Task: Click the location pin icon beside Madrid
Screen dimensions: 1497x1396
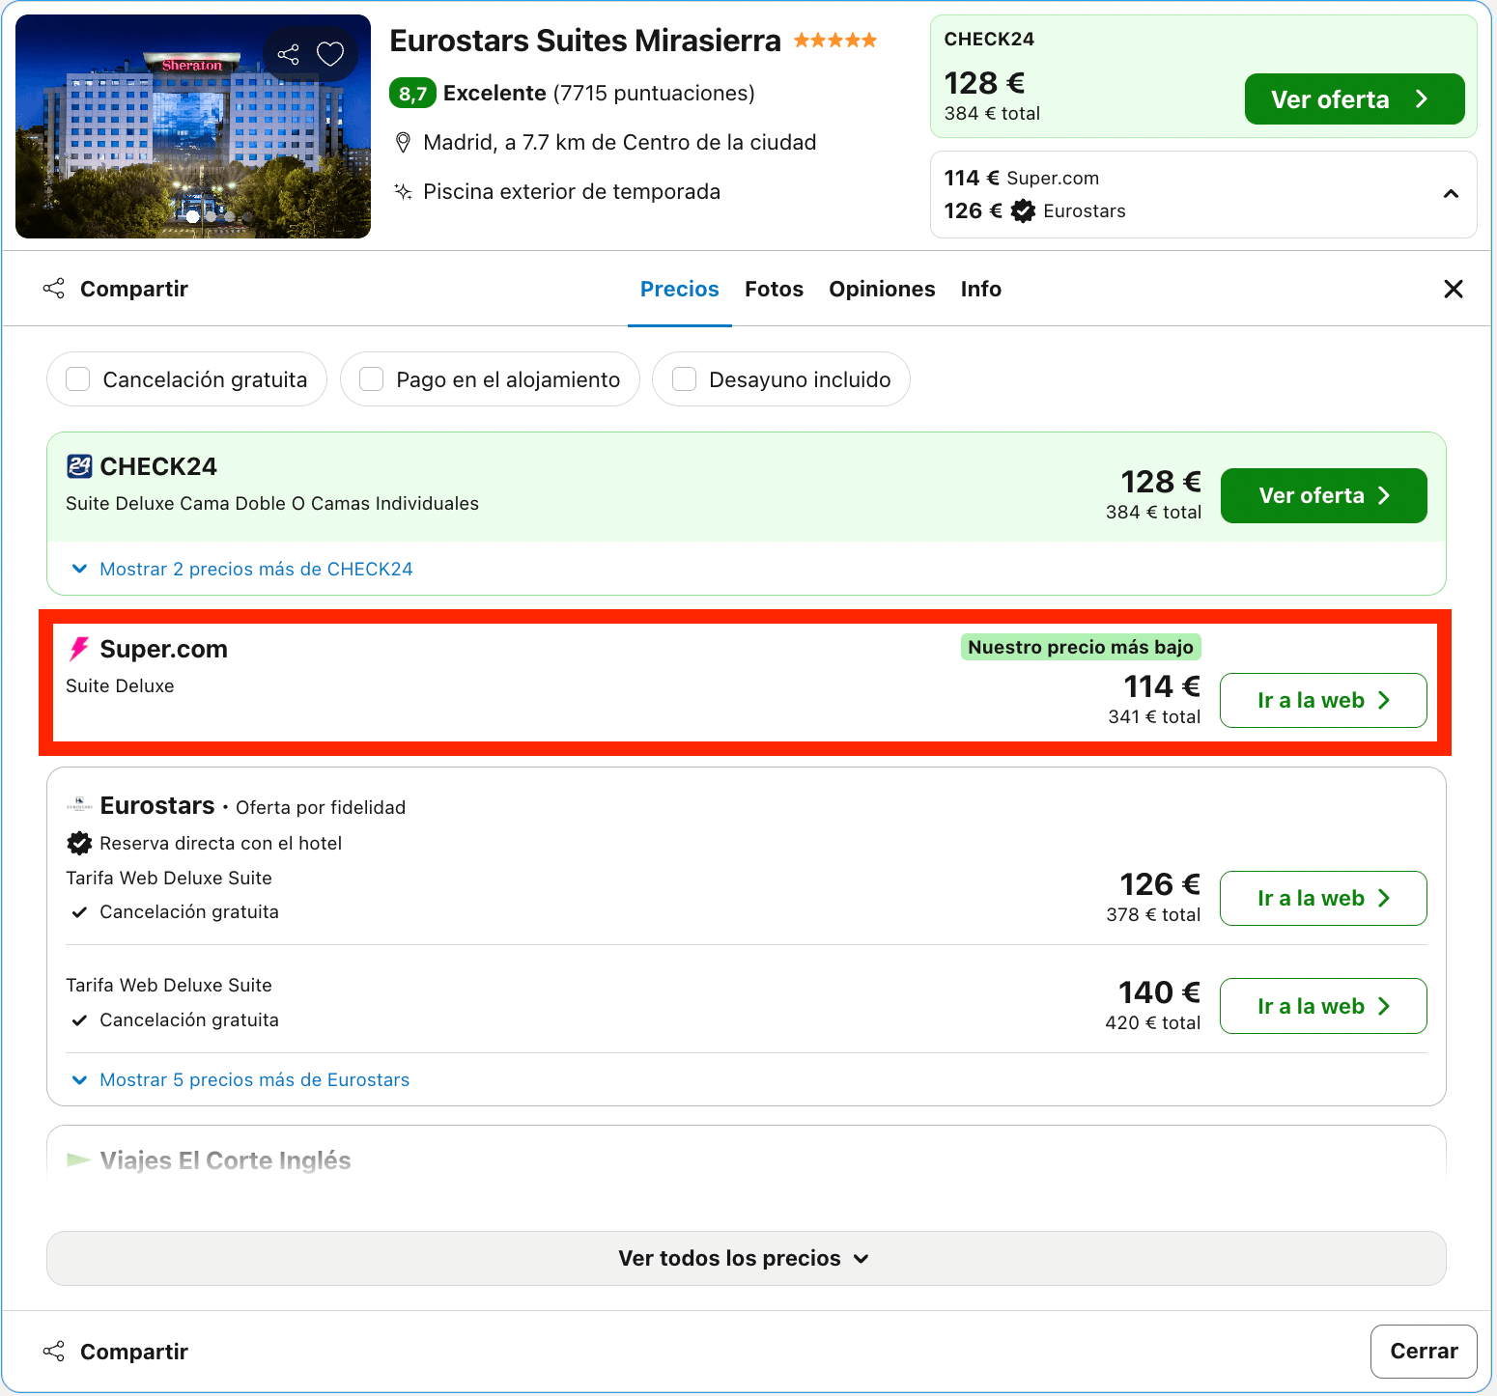Action: 404,143
